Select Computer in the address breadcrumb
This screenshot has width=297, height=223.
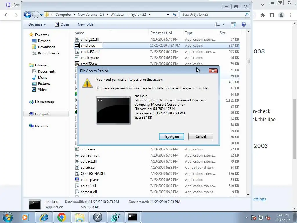pyautogui.click(x=63, y=15)
